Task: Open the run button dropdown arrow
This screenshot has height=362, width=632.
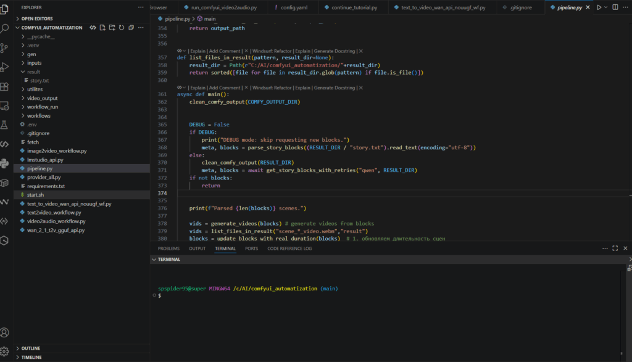Action: point(606,7)
